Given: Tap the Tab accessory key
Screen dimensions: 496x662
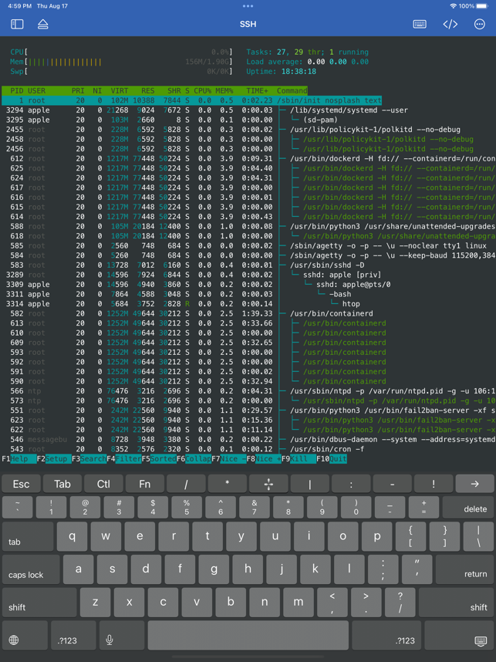Looking at the screenshot, I should 62,484.
